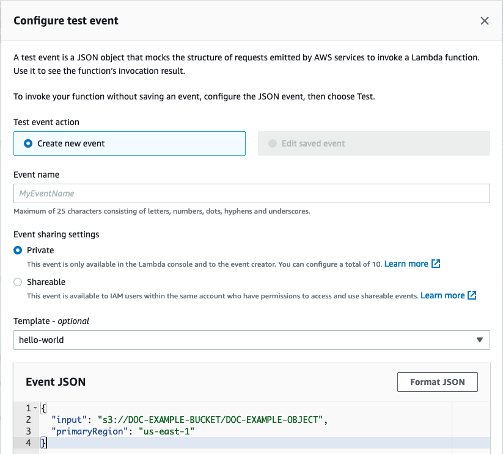This screenshot has height=454, width=503.
Task: Switch to the Create new event segment
Action: pyautogui.click(x=129, y=143)
